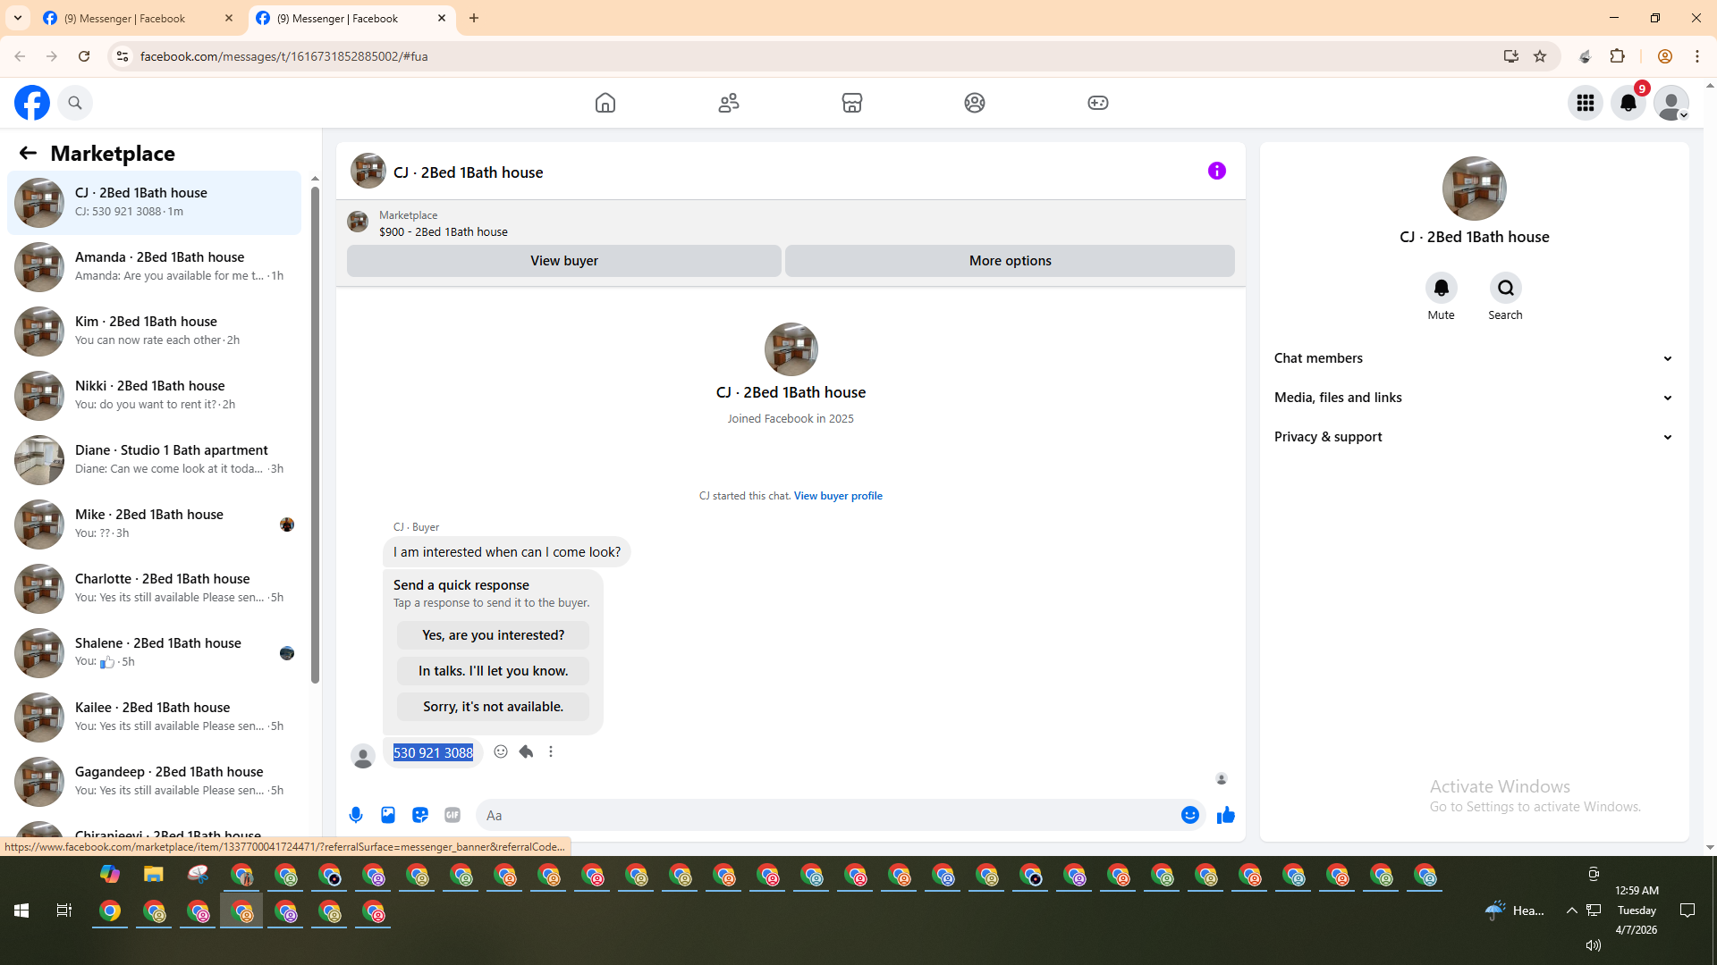This screenshot has width=1717, height=965.
Task: Open more options for the phone number message
Action: (551, 751)
